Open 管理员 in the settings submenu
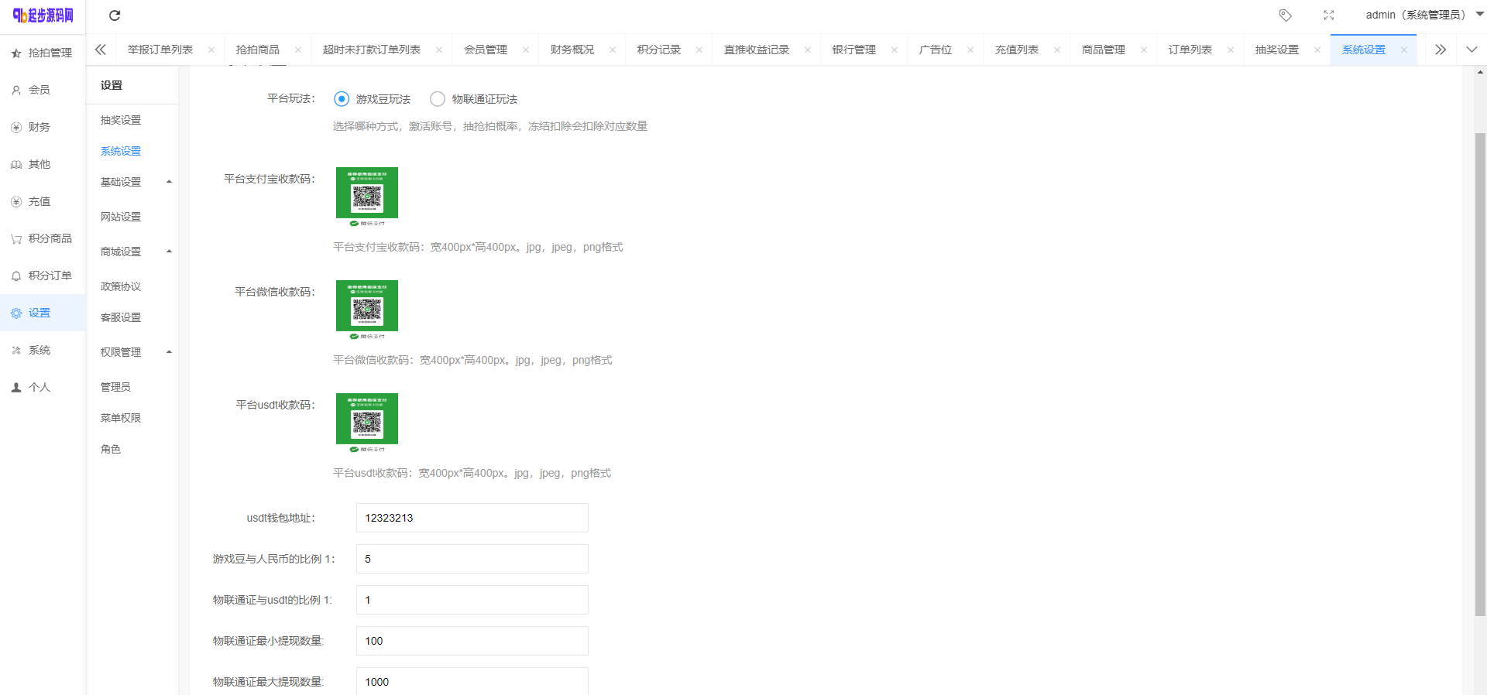The width and height of the screenshot is (1487, 695). (115, 387)
